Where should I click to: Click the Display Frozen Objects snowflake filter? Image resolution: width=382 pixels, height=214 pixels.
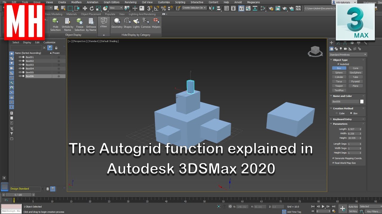point(12,102)
